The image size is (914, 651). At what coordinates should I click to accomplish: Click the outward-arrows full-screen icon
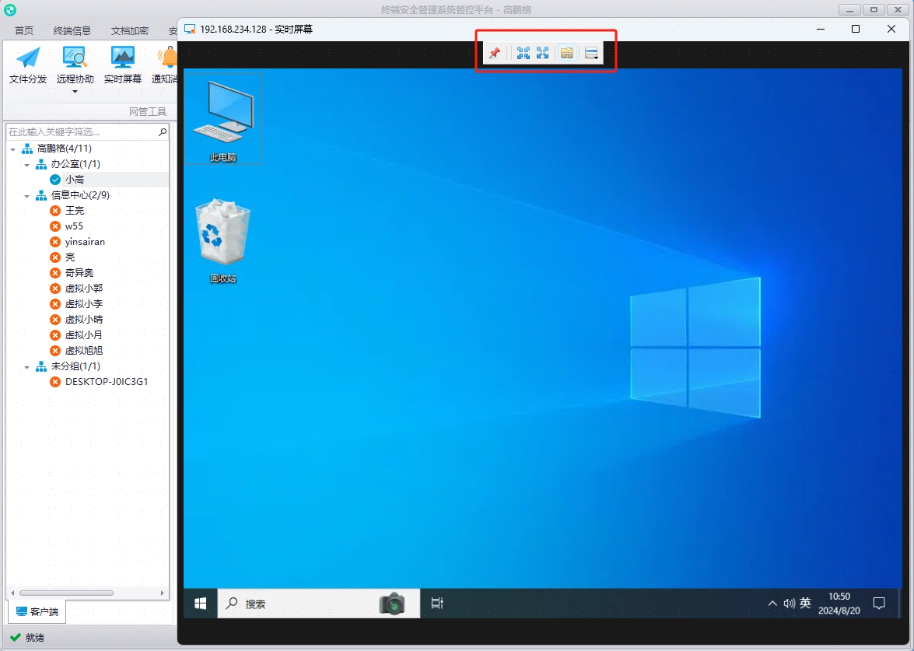(x=543, y=53)
